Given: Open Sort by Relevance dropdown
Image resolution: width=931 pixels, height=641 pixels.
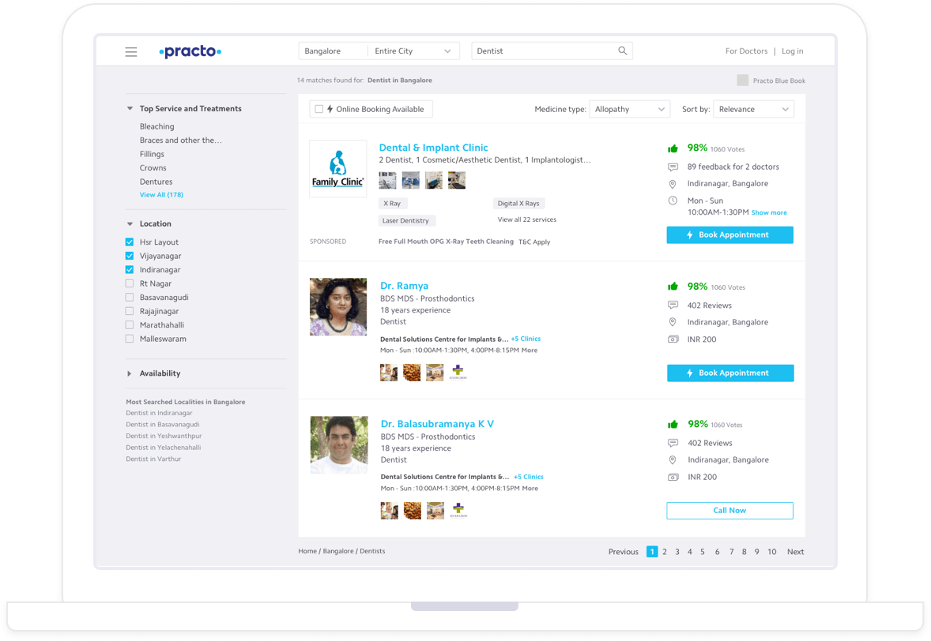Looking at the screenshot, I should (x=753, y=109).
